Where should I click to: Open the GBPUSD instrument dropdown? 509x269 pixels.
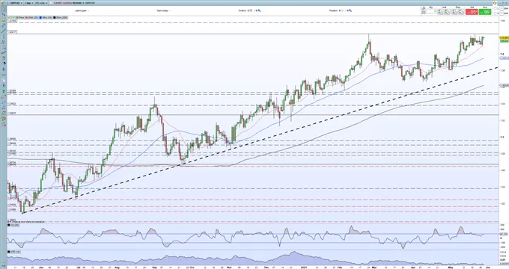16,3
